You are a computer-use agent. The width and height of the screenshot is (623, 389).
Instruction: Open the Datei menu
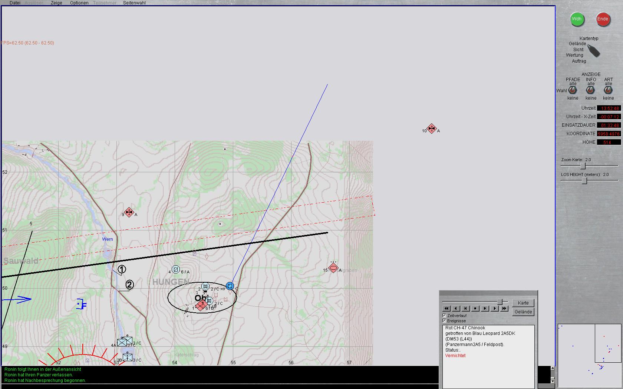15,3
